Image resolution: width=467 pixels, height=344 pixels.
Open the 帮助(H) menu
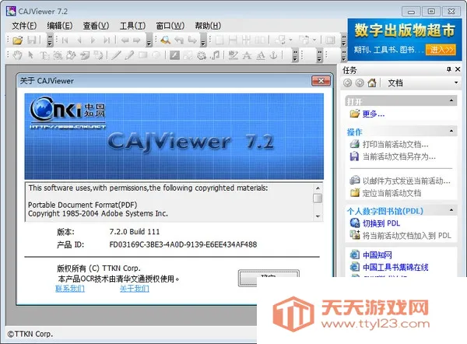208,26
